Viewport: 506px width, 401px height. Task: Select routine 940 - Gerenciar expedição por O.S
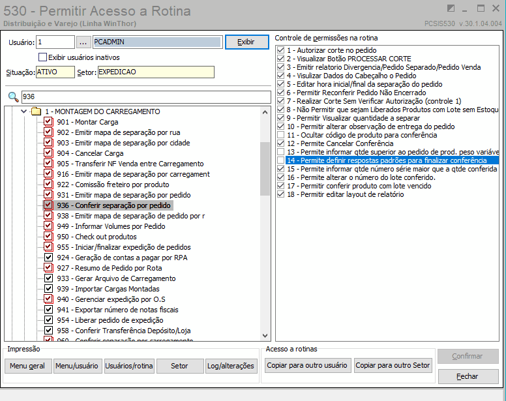pos(111,299)
